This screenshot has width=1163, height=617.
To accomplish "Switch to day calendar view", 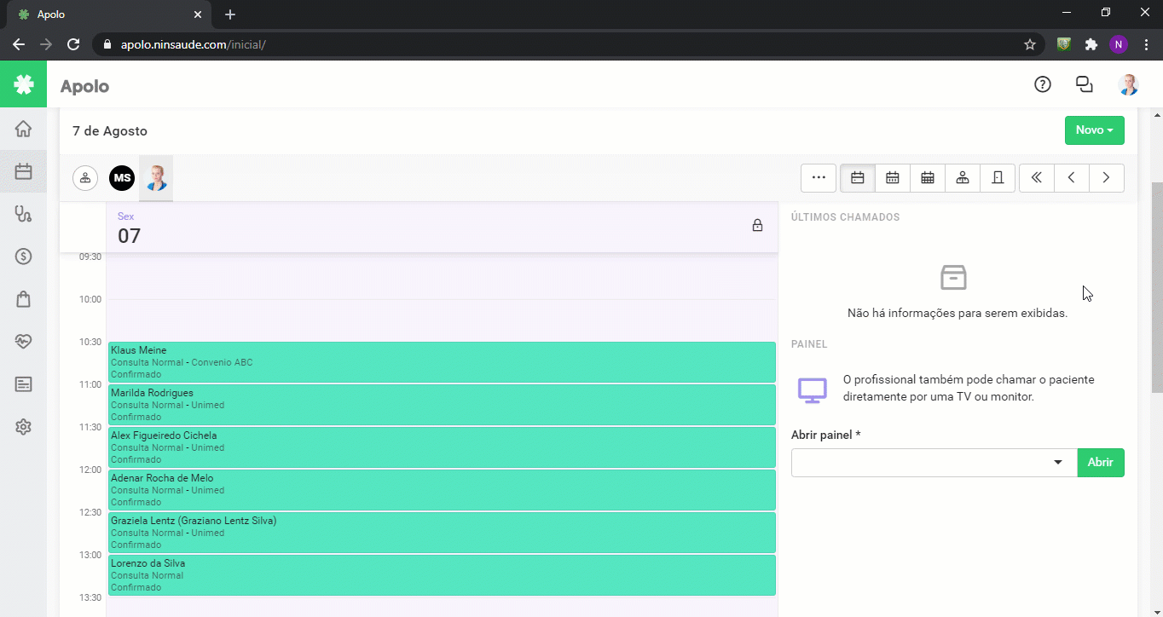I will [x=858, y=178].
